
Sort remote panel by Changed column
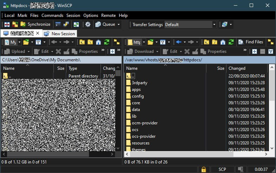pyautogui.click(x=246, y=68)
